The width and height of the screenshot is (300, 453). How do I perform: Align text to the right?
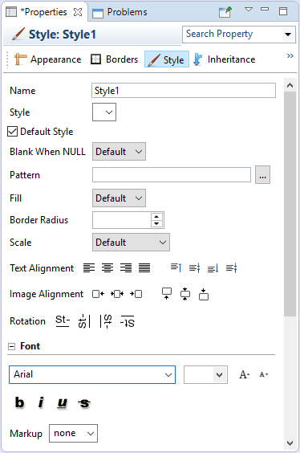126,268
